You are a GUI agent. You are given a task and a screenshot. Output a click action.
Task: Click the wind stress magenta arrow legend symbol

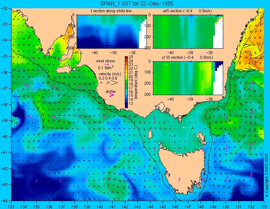coord(107,64)
